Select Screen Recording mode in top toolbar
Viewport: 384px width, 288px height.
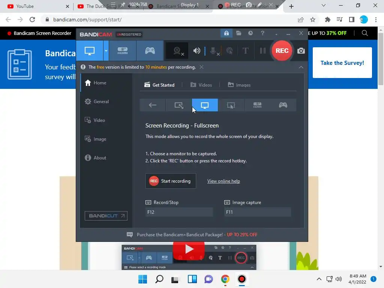[89, 51]
